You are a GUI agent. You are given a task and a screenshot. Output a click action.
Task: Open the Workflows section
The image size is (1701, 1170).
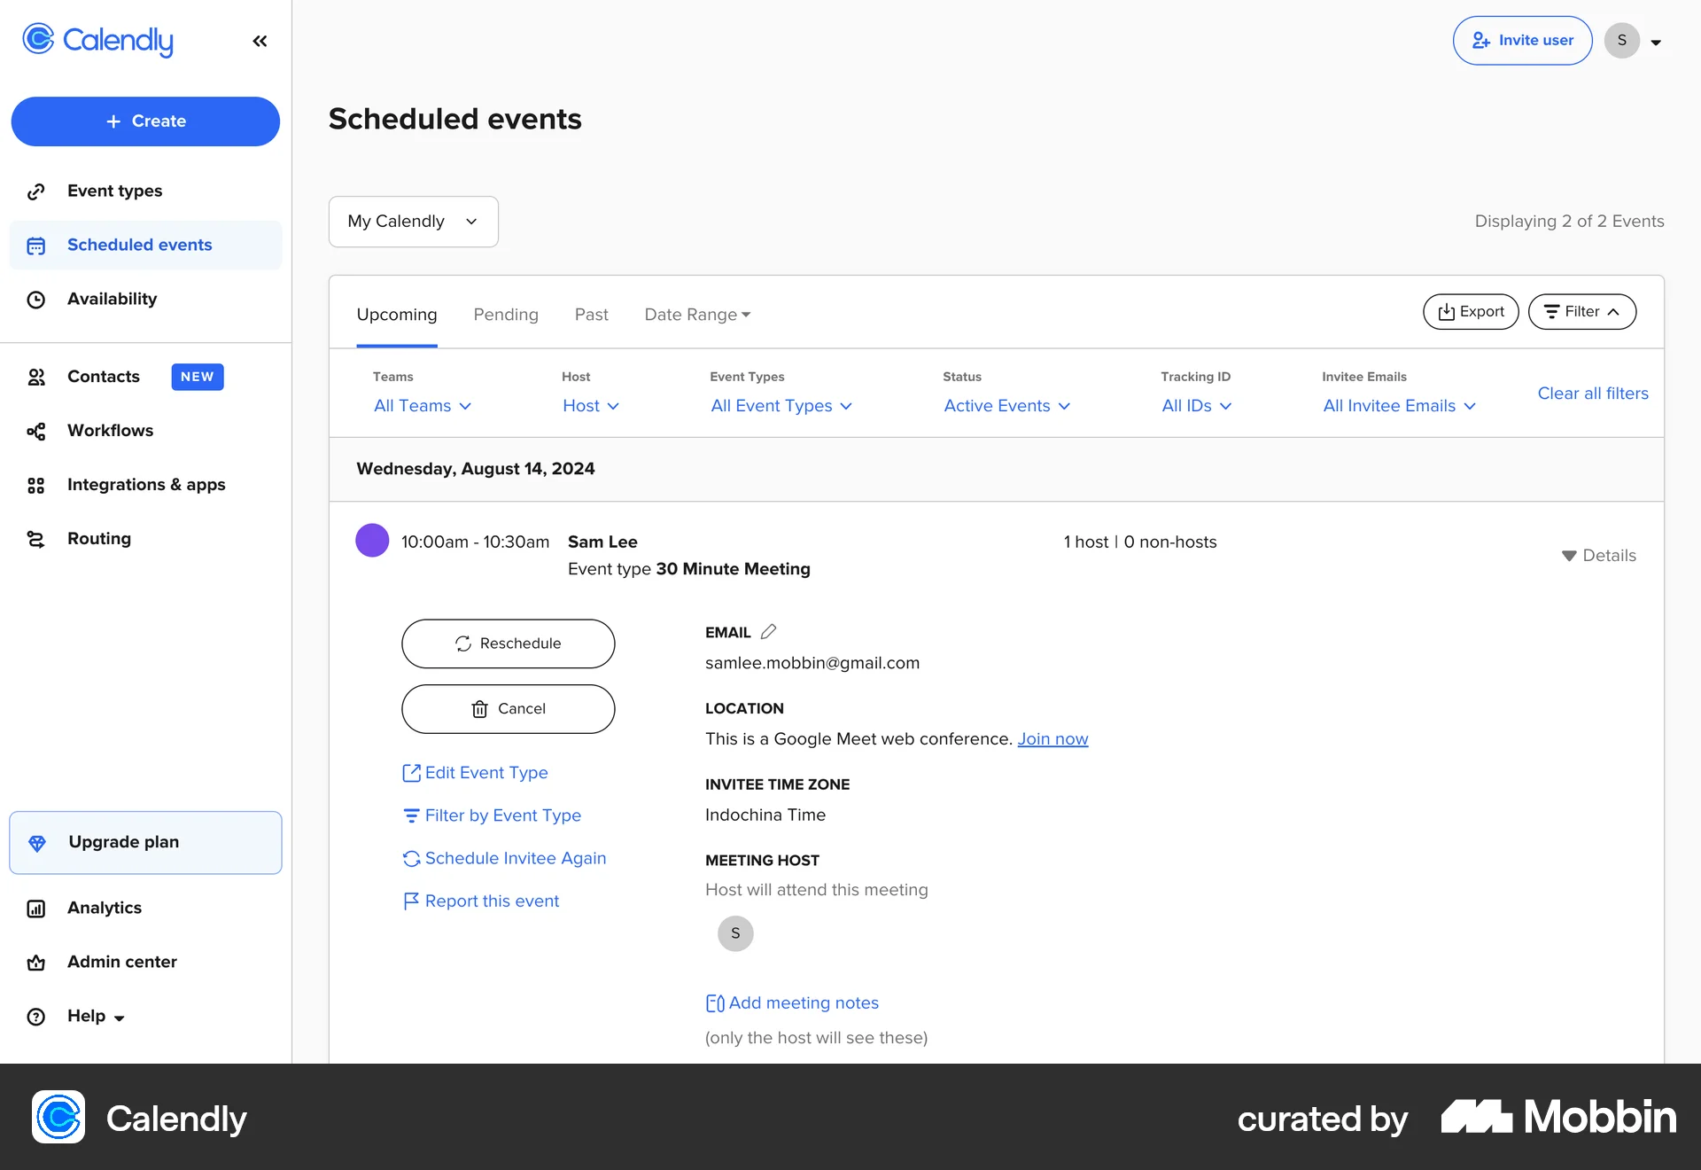click(110, 431)
